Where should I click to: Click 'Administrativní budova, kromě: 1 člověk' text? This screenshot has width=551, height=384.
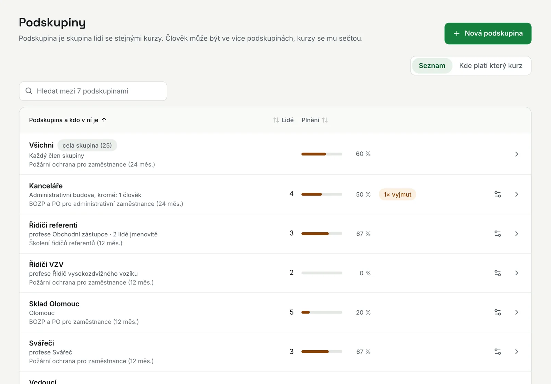click(x=85, y=195)
